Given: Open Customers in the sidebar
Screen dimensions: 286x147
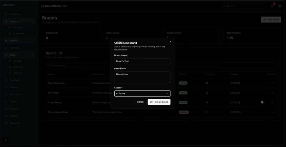Looking at the screenshot, I should (x=19, y=94).
